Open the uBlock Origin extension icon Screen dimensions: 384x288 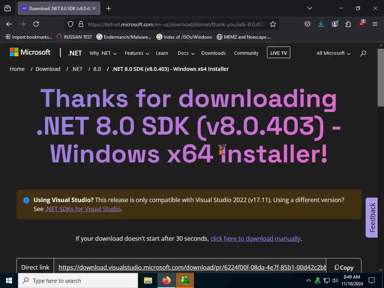(362, 24)
